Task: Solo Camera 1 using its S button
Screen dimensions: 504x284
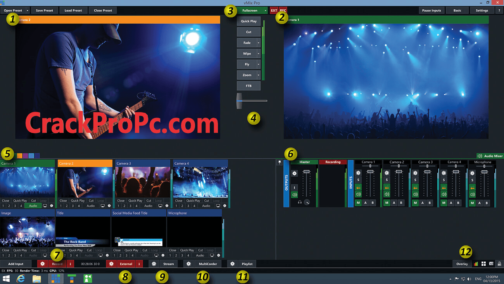Action: tap(358, 179)
